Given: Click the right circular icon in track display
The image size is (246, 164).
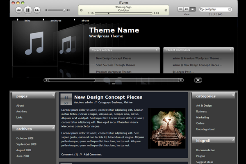Looking at the screenshot, I should pyautogui.click(x=166, y=10).
